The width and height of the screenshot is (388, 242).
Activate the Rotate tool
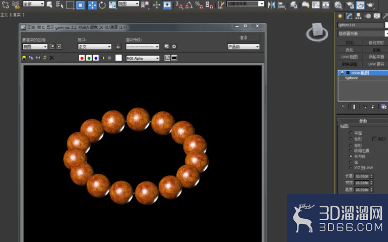point(102,5)
